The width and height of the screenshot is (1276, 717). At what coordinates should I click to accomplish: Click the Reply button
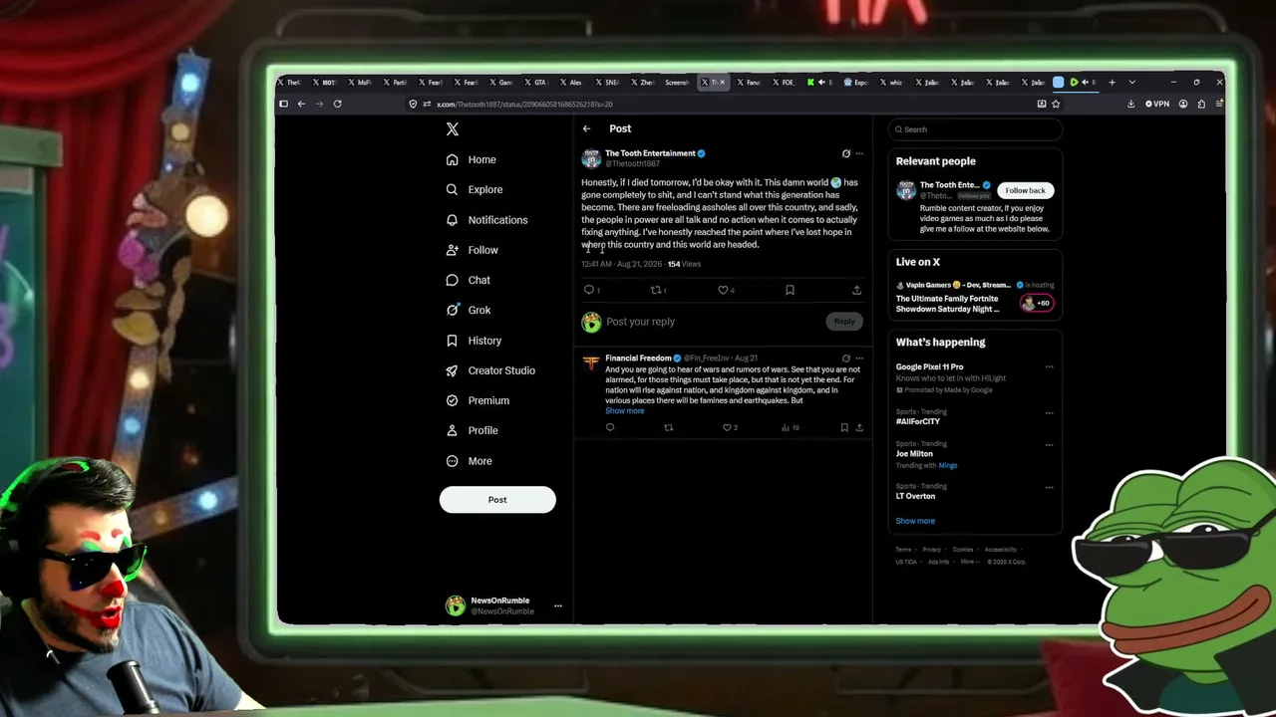point(844,322)
